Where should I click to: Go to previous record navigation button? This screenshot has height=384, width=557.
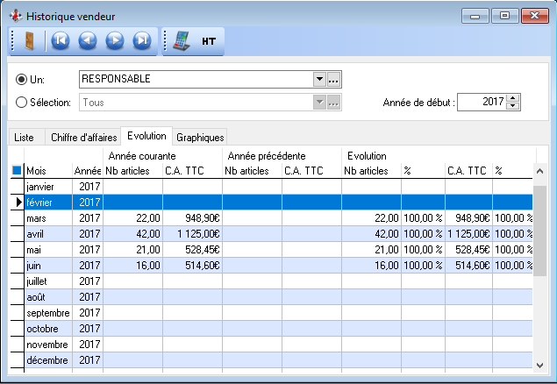(87, 40)
